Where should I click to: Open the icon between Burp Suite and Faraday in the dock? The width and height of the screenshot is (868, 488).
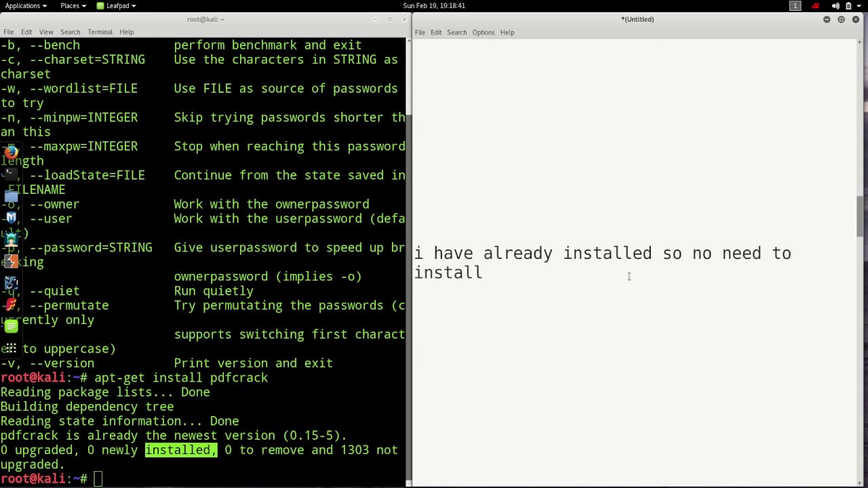(11, 283)
